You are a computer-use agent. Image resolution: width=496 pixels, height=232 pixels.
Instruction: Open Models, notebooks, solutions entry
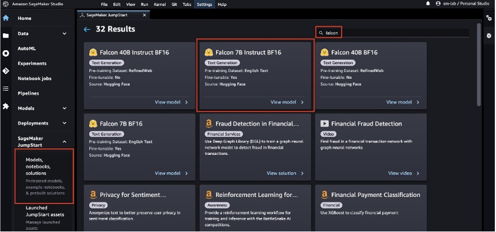coord(44,176)
